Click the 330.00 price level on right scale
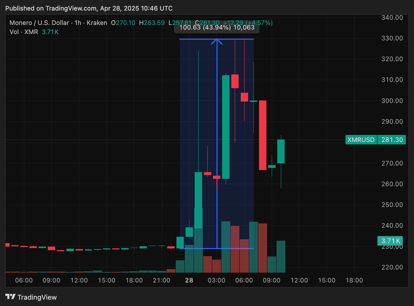Viewport: 414px width, 306px height. click(392, 38)
